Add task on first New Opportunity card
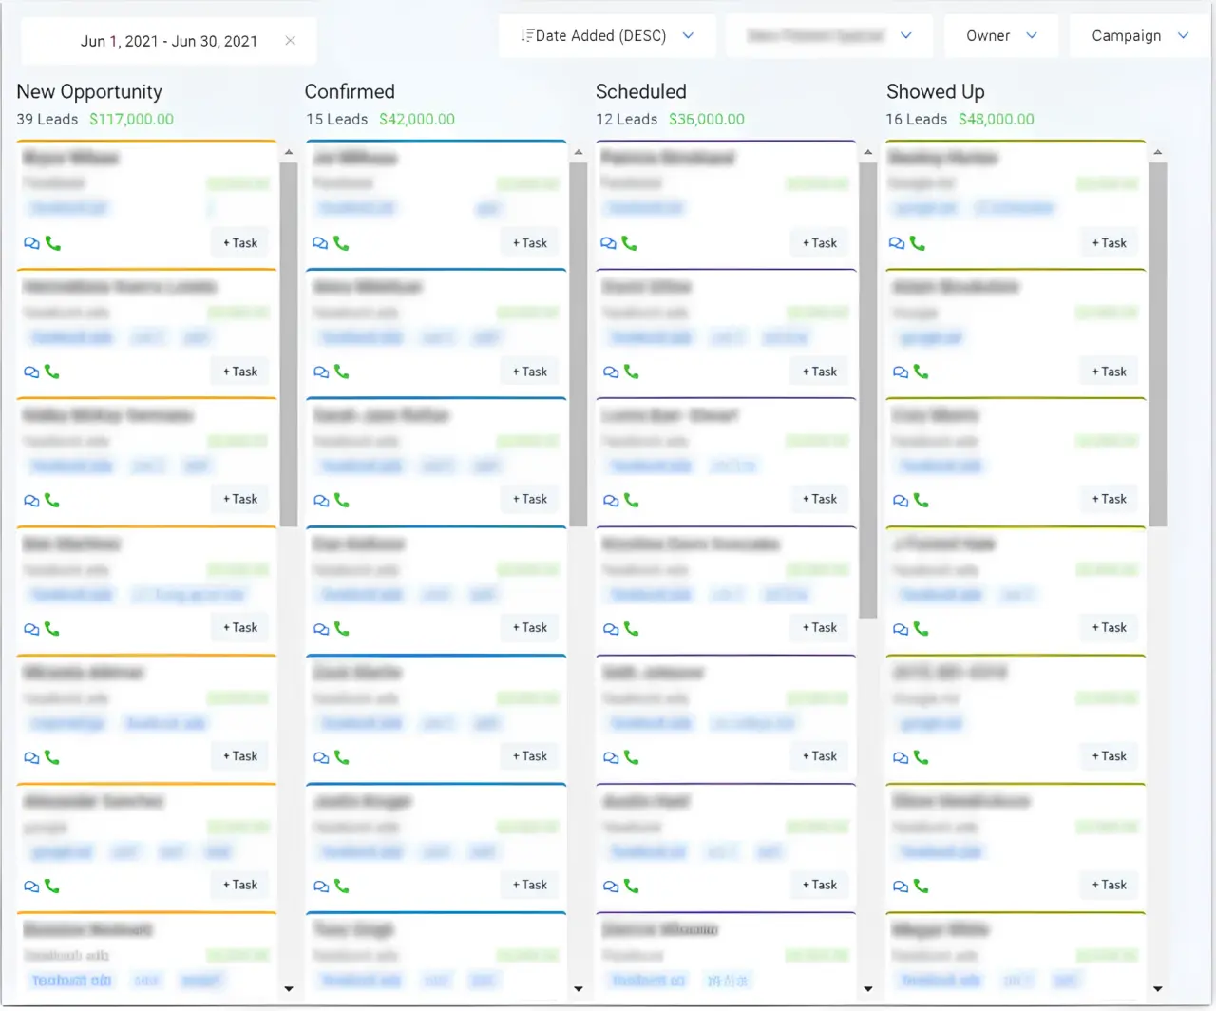This screenshot has height=1011, width=1216. point(240,243)
